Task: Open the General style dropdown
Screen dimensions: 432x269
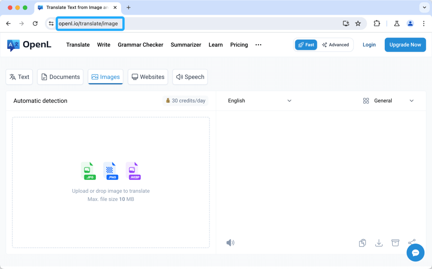Action: (388, 101)
